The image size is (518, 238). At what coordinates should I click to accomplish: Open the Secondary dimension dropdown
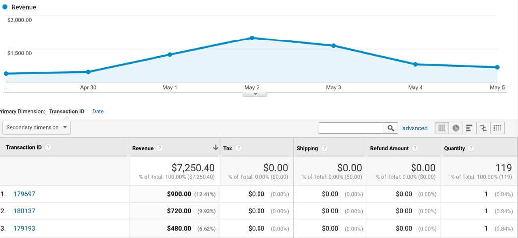point(37,128)
